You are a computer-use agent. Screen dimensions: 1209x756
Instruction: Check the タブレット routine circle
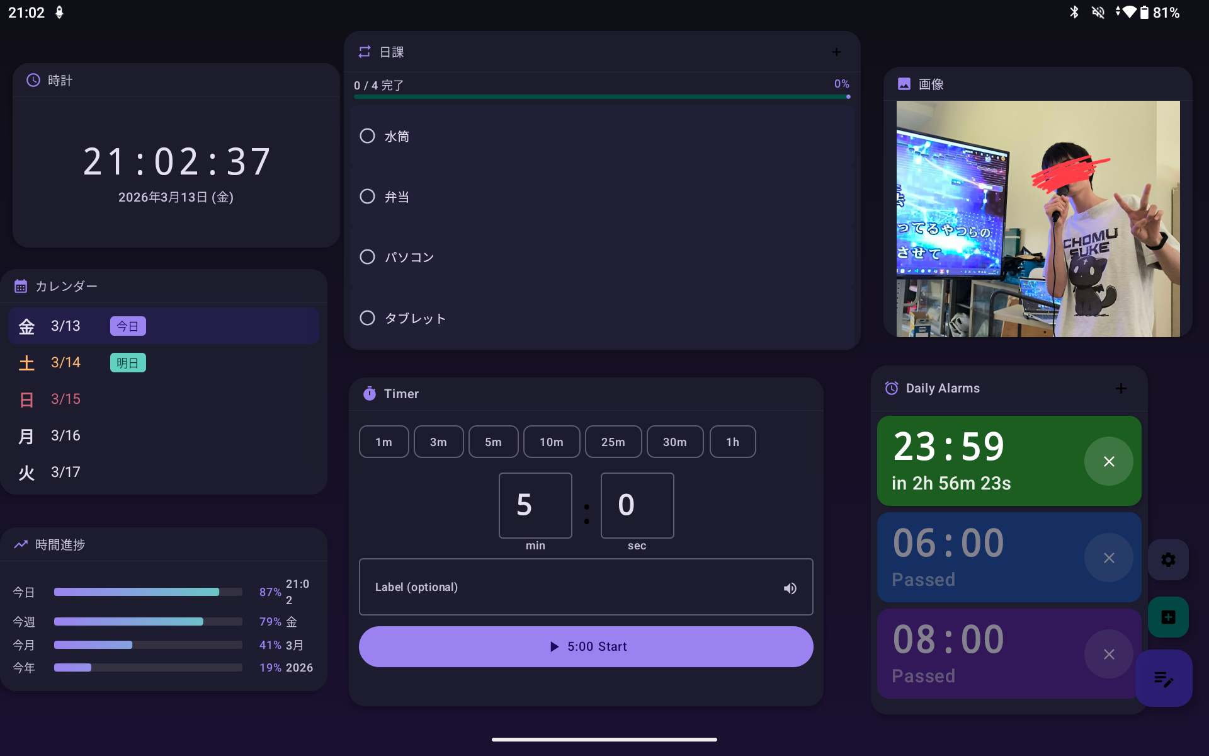[368, 318]
